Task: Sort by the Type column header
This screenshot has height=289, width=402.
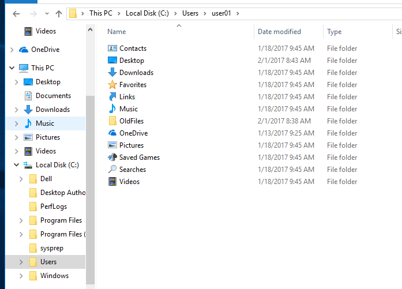Action: point(335,32)
